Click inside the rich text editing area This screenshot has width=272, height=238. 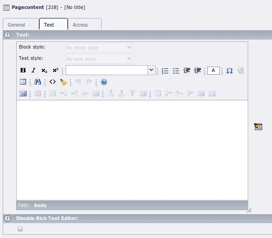pos(132,149)
